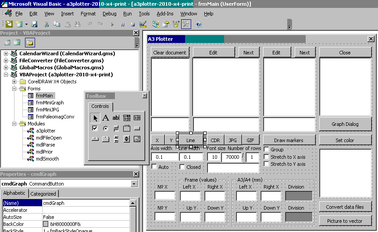Pick the ToggleButton control in Toolbox
This screenshot has width=378, height=232.
click(x=116, y=128)
